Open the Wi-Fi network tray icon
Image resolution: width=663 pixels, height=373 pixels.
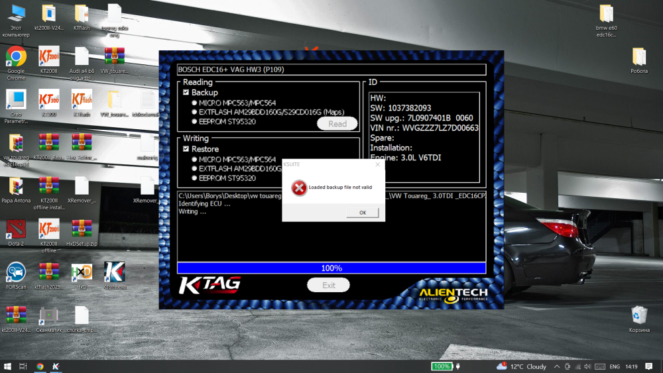tap(578, 366)
